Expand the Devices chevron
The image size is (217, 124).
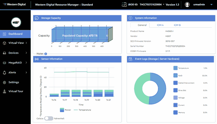[x=26, y=53]
